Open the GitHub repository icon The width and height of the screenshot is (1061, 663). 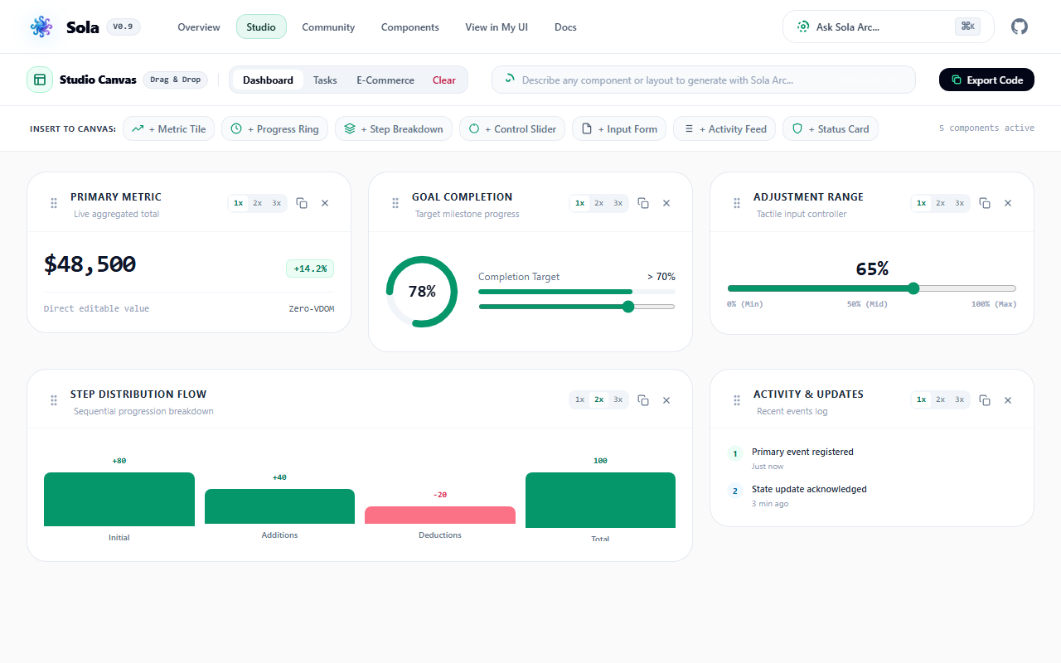1020,27
